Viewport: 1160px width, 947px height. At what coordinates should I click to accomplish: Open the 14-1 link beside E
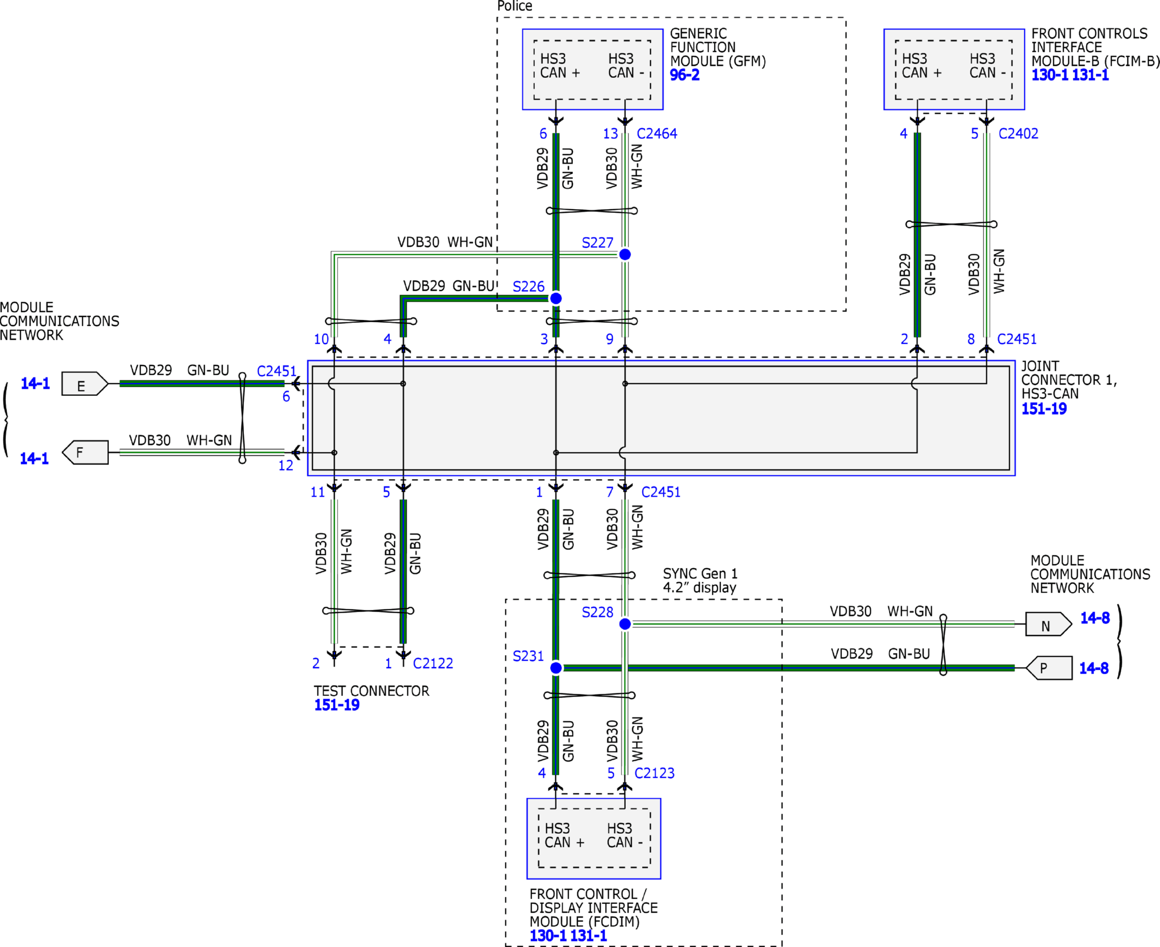pyautogui.click(x=35, y=383)
